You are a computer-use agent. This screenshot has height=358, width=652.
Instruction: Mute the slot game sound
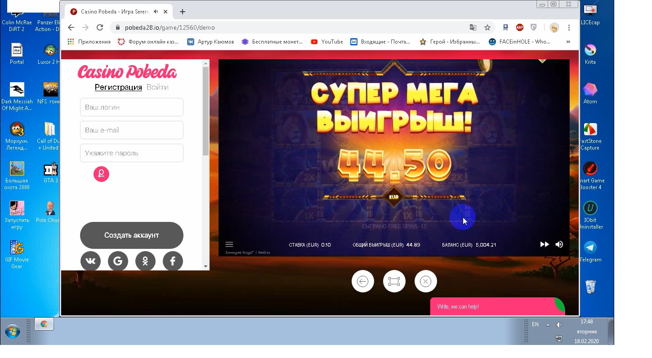[559, 244]
